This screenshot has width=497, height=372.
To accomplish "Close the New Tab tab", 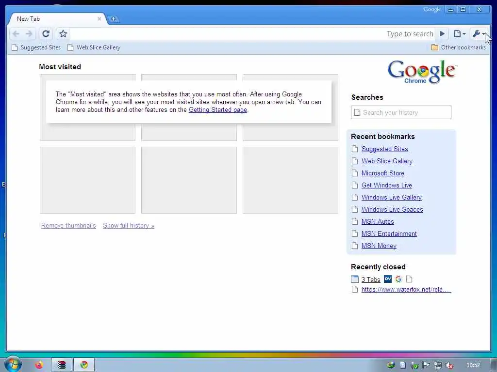I will pos(99,19).
